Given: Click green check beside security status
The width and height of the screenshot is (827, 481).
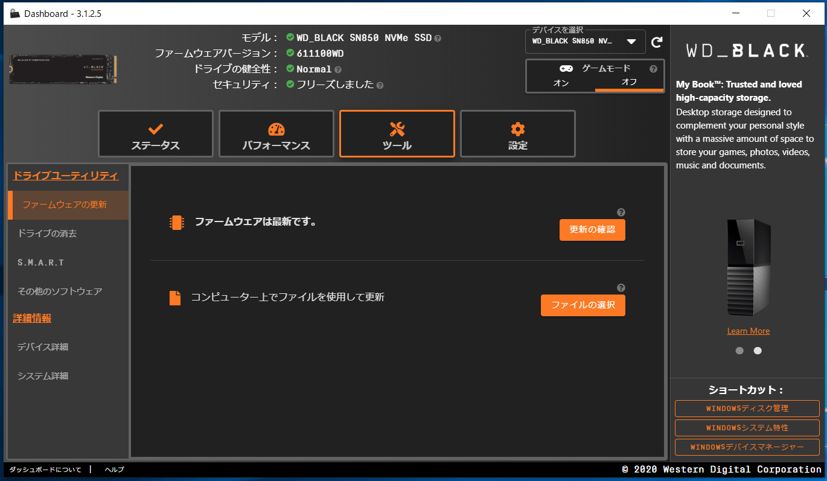Looking at the screenshot, I should click(290, 84).
